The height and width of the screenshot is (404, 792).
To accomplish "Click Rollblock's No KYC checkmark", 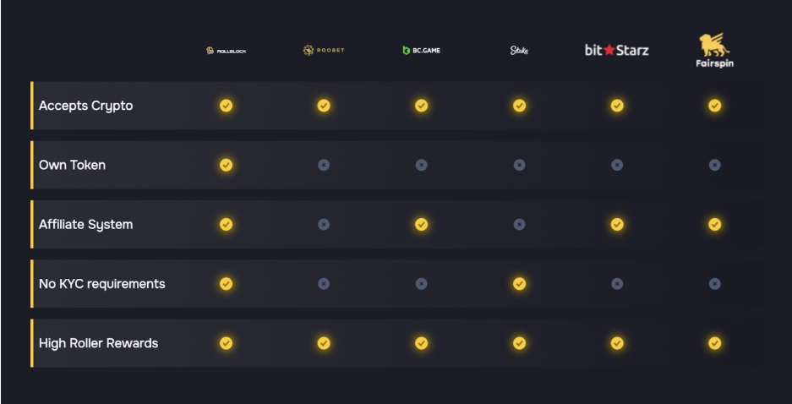I will [227, 284].
